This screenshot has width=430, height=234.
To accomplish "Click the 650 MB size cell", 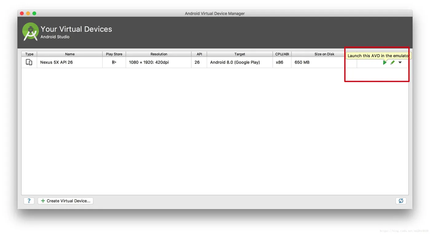I will [324, 62].
